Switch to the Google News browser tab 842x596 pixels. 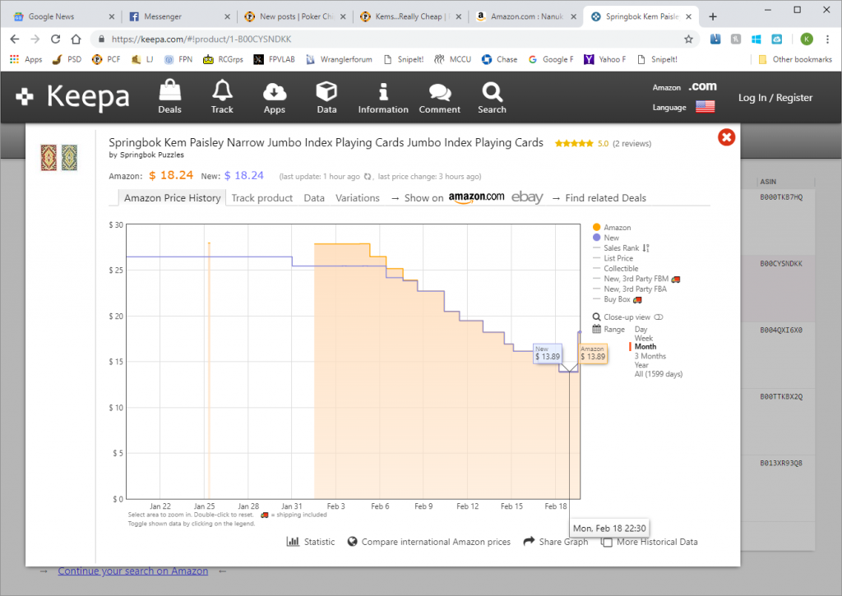tap(63, 16)
